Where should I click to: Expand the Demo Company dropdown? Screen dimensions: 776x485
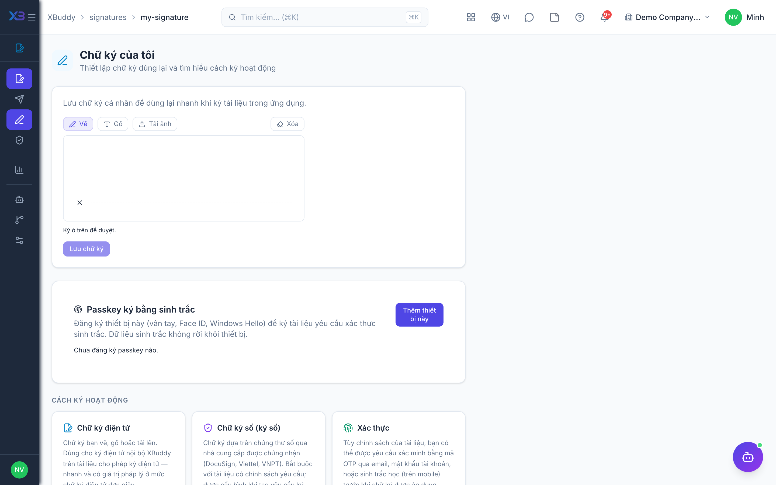(x=667, y=17)
